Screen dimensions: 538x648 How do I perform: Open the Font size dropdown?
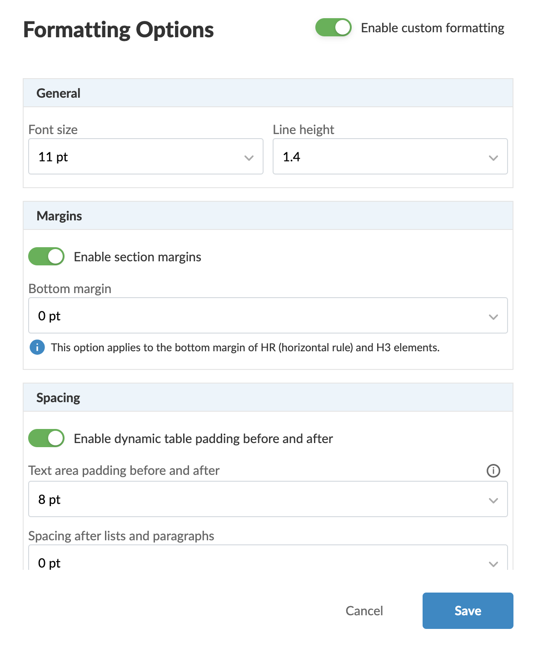click(x=145, y=157)
